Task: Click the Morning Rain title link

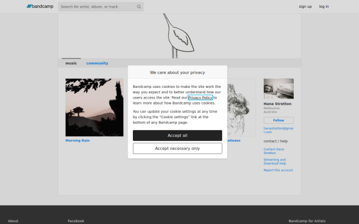Action: [x=78, y=140]
